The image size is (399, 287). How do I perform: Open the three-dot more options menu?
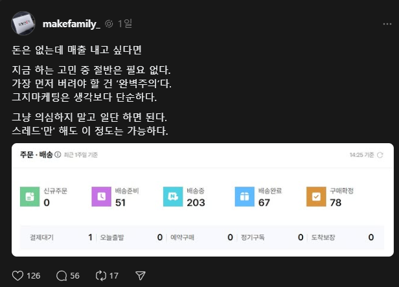point(387,24)
